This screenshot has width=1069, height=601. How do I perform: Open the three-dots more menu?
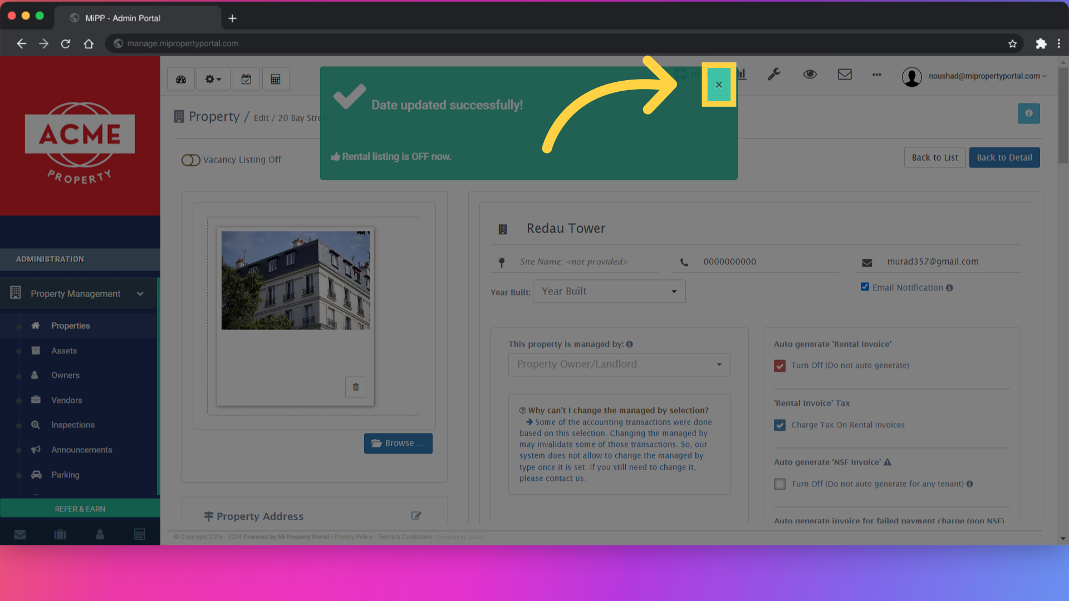877,74
